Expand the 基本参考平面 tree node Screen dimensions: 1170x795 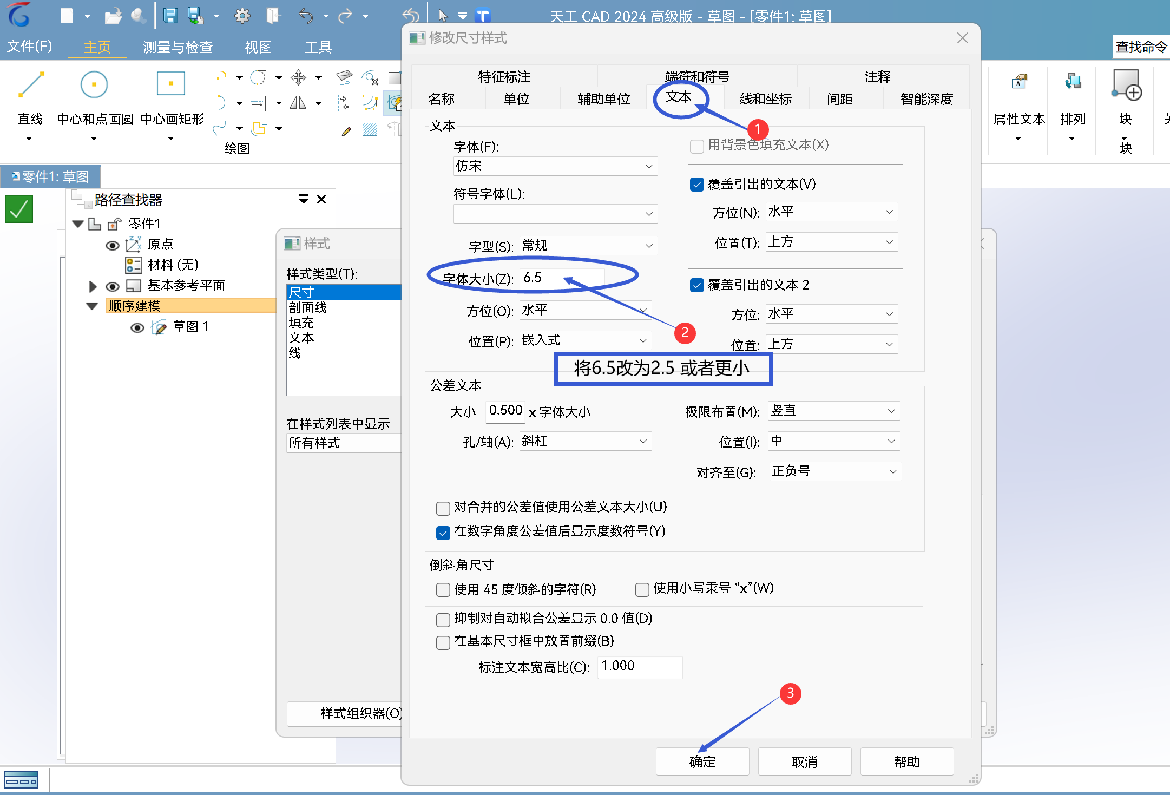[x=93, y=286]
